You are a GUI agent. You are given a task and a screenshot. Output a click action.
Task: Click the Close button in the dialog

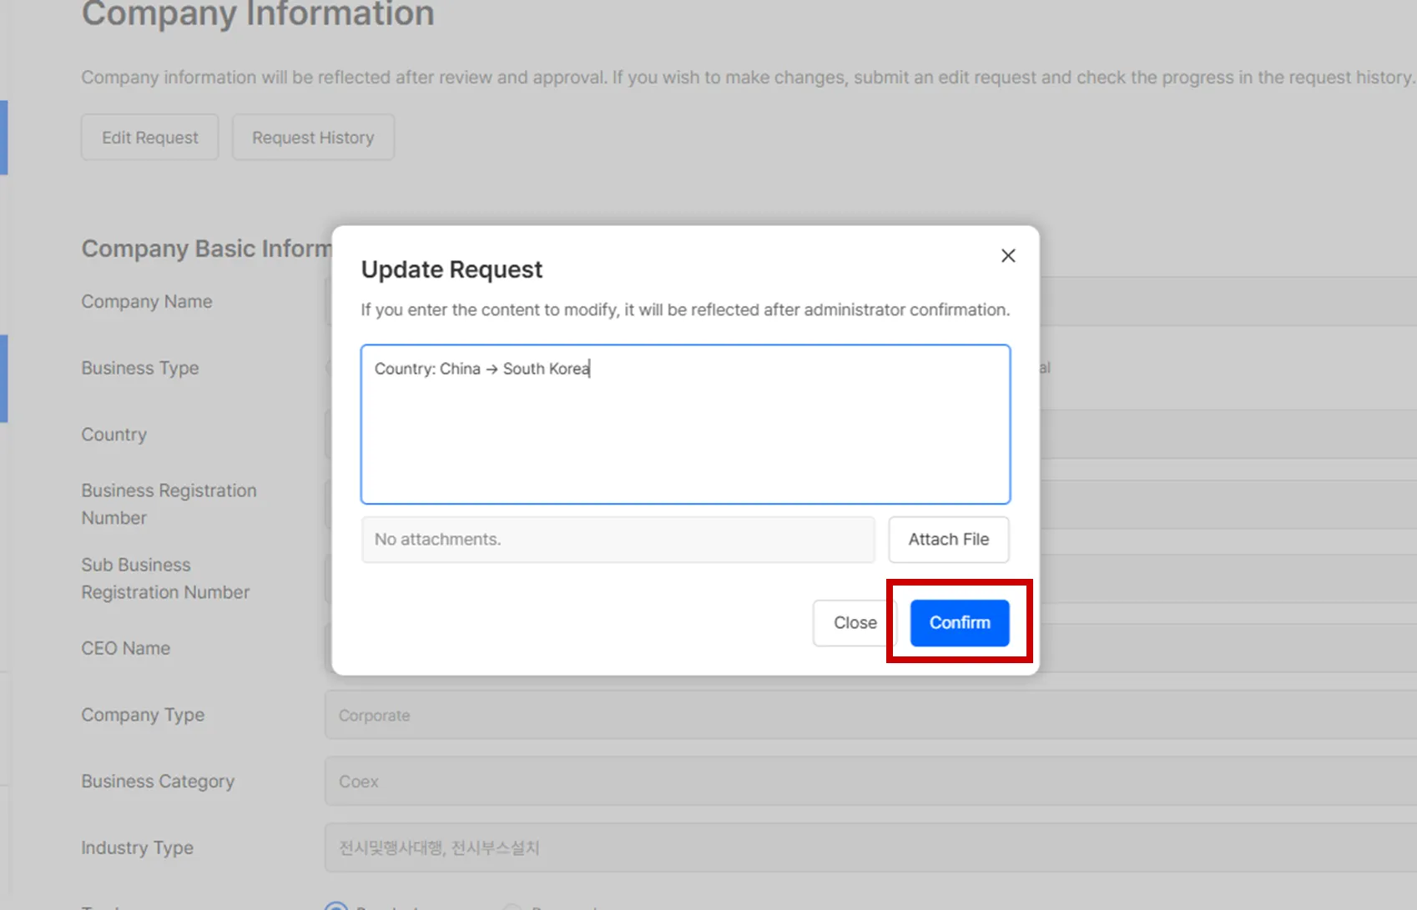[x=854, y=623]
